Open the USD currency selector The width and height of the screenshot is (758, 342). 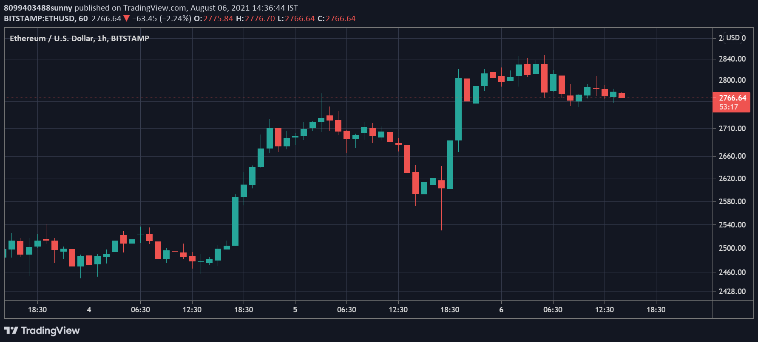[x=733, y=38]
